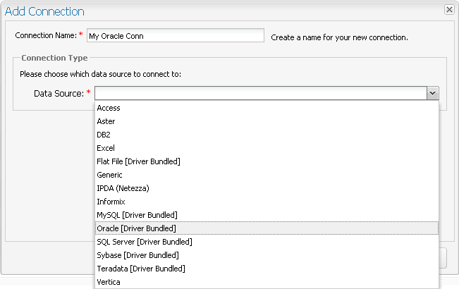Choose Teradata [Driver Bundled] from list

pos(141,269)
